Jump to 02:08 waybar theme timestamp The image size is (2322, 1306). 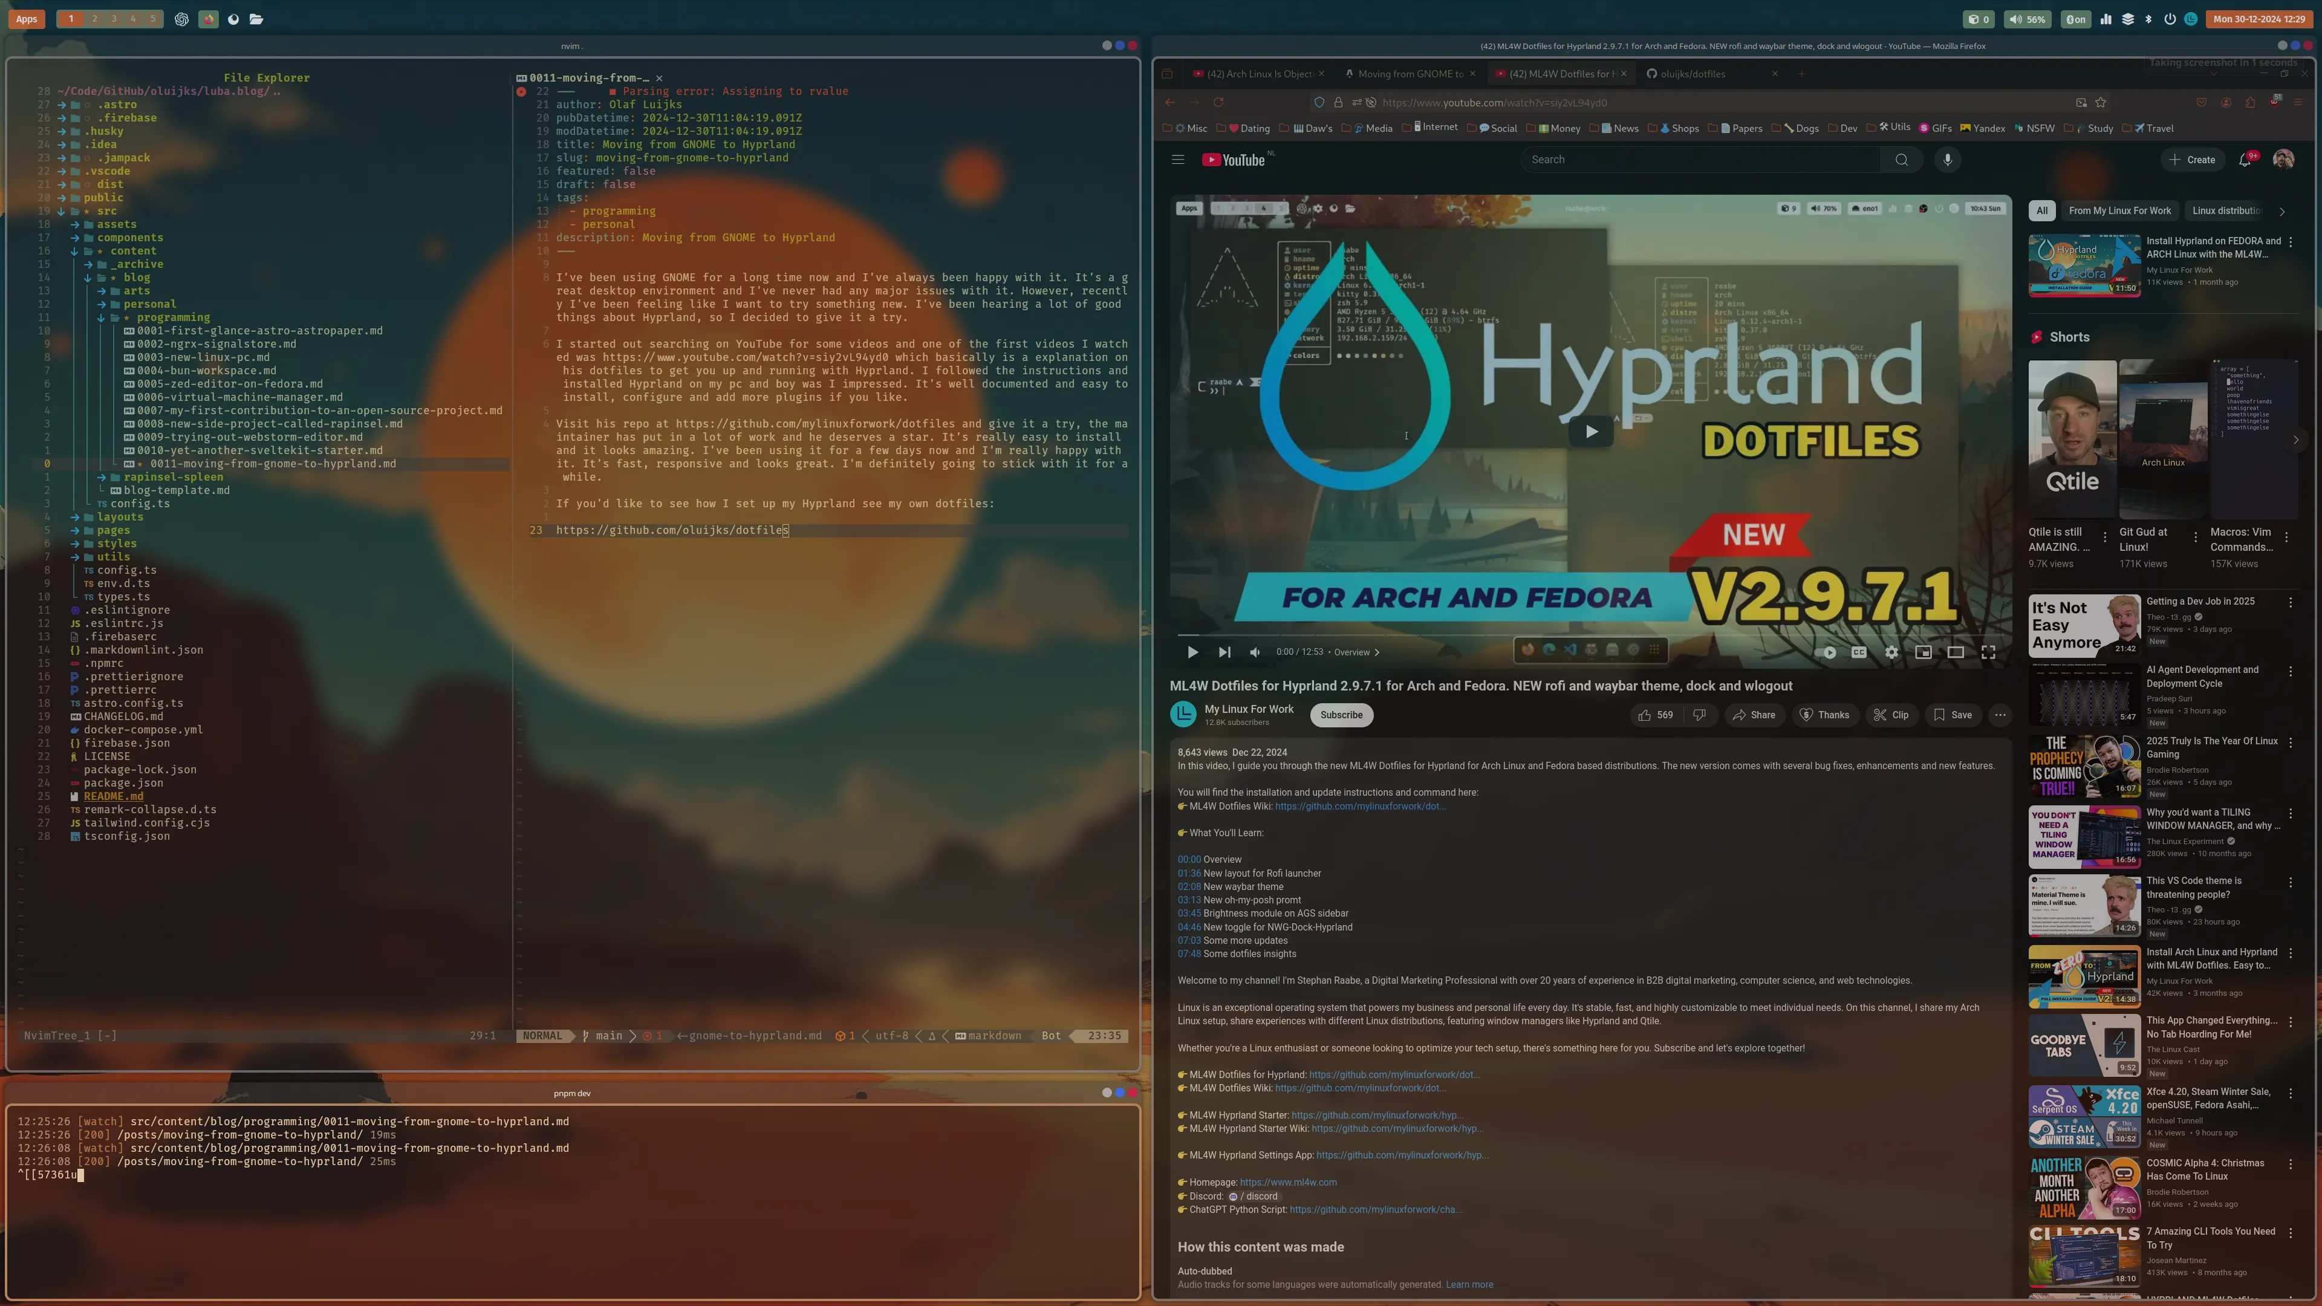click(x=1188, y=887)
